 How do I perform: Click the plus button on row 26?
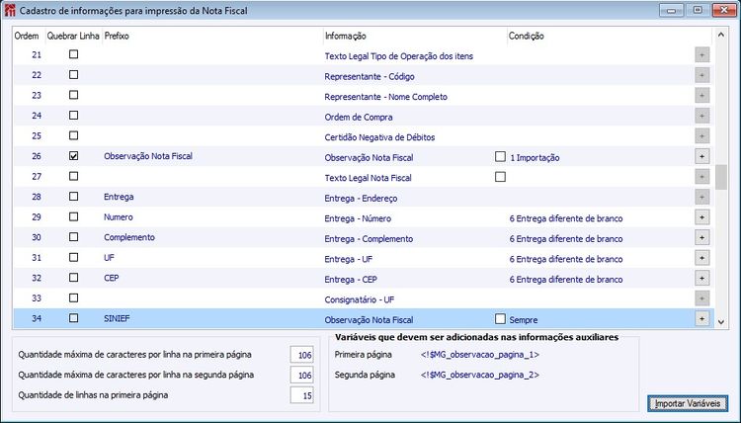(x=702, y=156)
